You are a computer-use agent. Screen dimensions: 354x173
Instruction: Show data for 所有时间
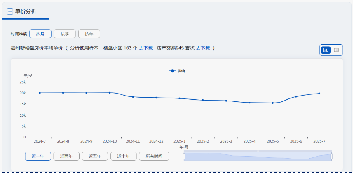click(154, 156)
